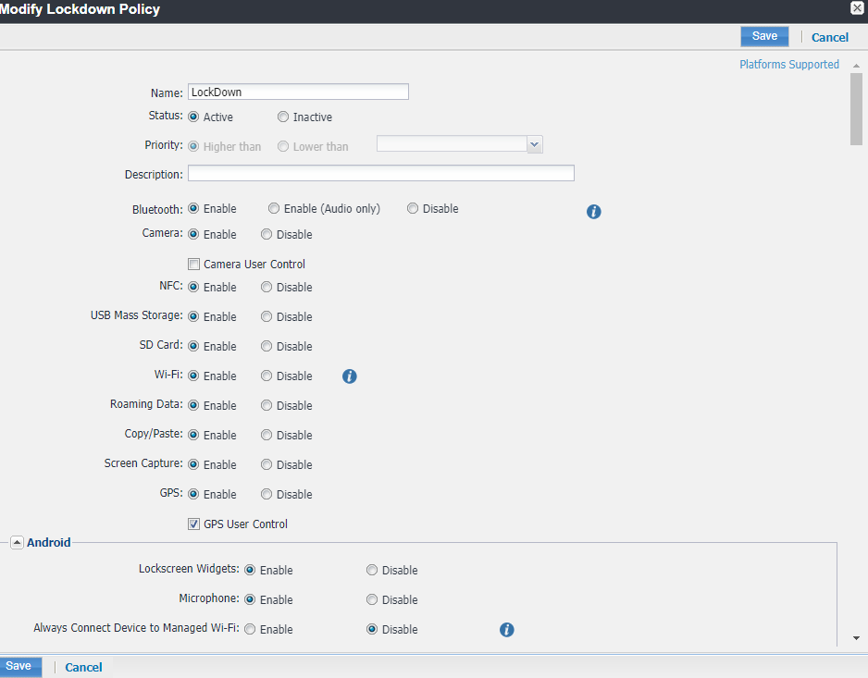The image size is (868, 678).
Task: Click the Managed Wi-Fi info icon
Action: [x=506, y=630]
